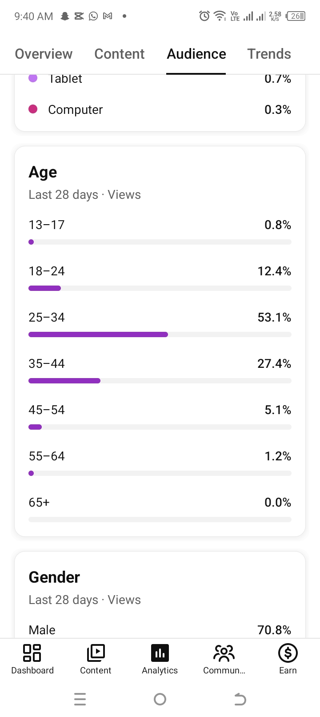Tap the pink Computer color dot
This screenshot has height=717, width=320.
(x=33, y=109)
